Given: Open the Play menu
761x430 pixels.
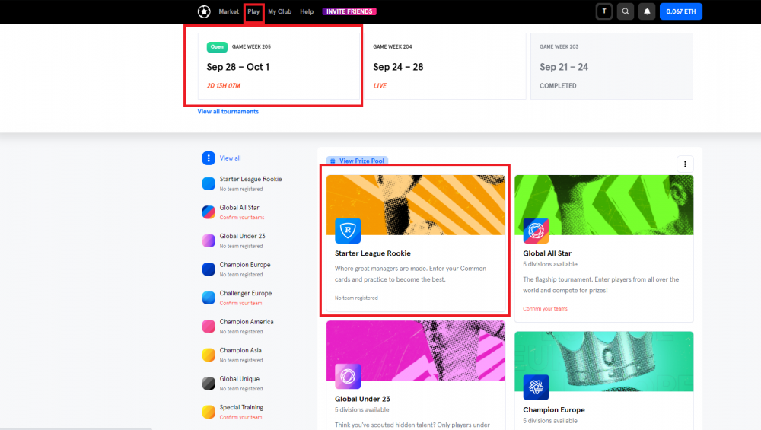Looking at the screenshot, I should pos(253,11).
